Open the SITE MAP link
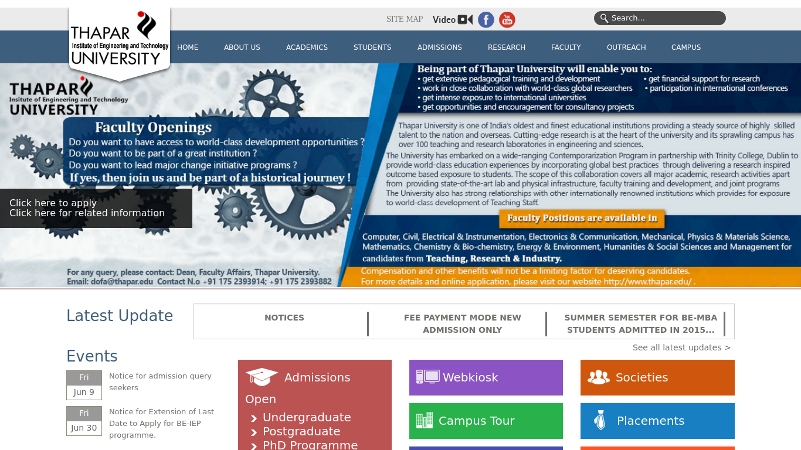 (x=404, y=19)
